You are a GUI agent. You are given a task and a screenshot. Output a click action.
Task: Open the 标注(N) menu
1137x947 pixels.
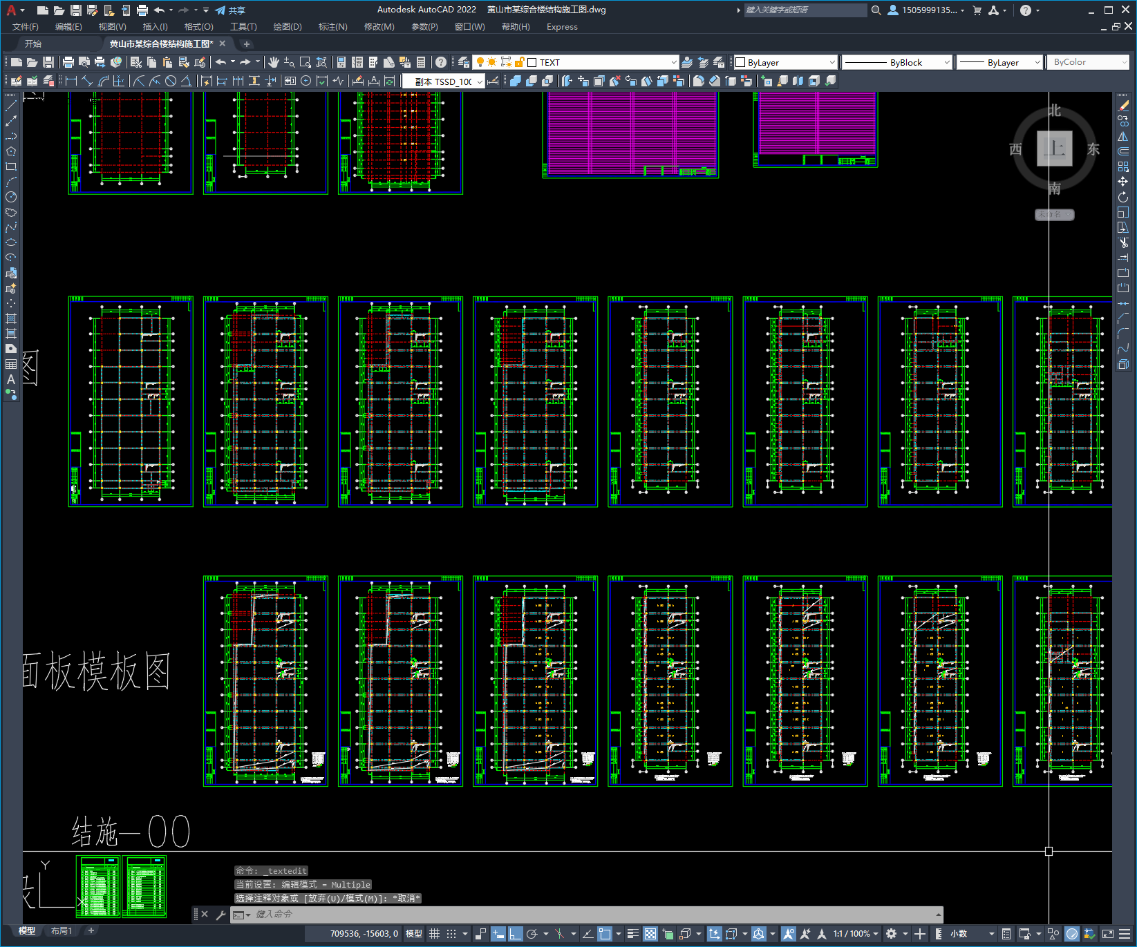pyautogui.click(x=332, y=27)
